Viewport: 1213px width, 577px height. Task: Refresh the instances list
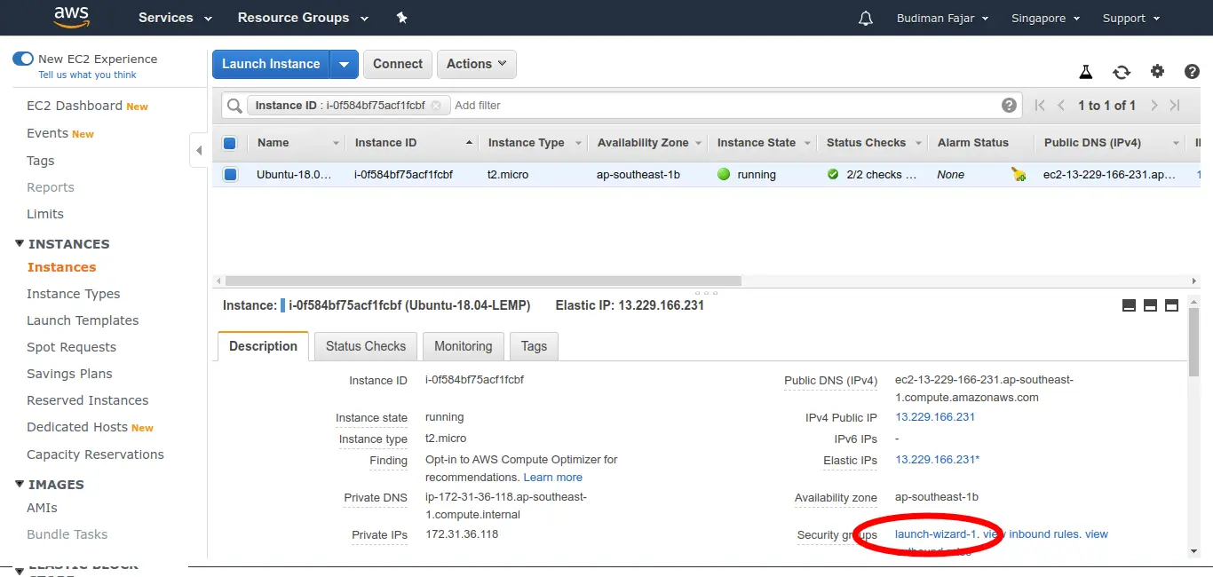pos(1122,72)
